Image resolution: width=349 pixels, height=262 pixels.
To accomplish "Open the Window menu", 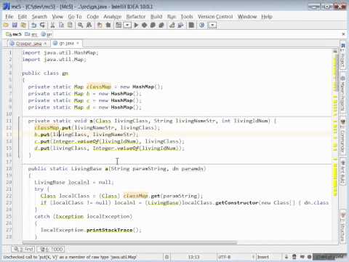I will point(247,17).
